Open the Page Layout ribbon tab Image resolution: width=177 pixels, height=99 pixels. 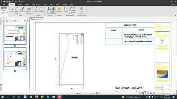pos(36,5)
